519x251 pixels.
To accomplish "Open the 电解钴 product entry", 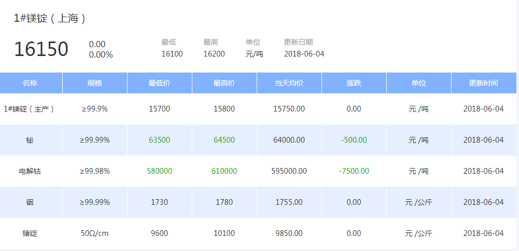I will tap(30, 171).
